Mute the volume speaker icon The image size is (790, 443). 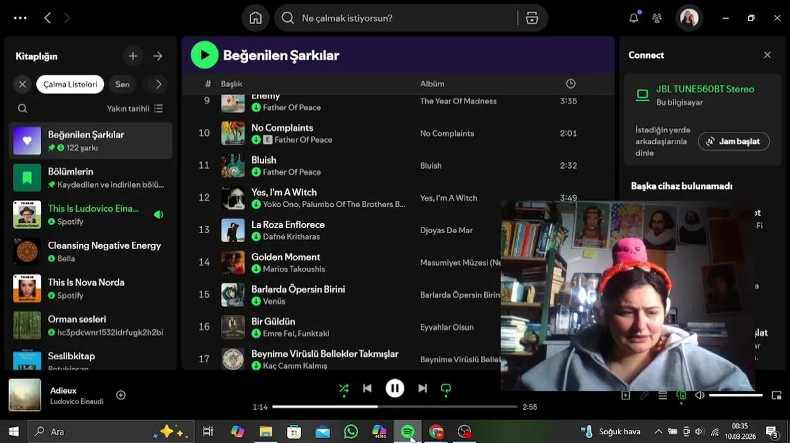click(700, 395)
